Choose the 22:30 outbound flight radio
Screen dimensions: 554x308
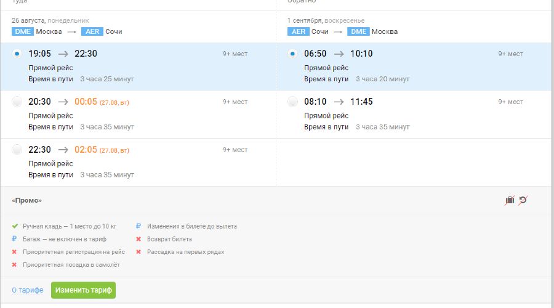[x=17, y=150]
